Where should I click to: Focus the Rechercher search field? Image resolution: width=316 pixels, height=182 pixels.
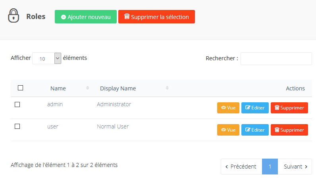pos(276,59)
